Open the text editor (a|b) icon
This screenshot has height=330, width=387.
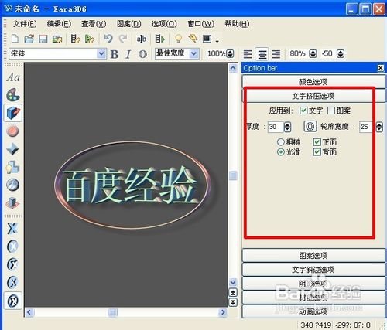(x=142, y=39)
